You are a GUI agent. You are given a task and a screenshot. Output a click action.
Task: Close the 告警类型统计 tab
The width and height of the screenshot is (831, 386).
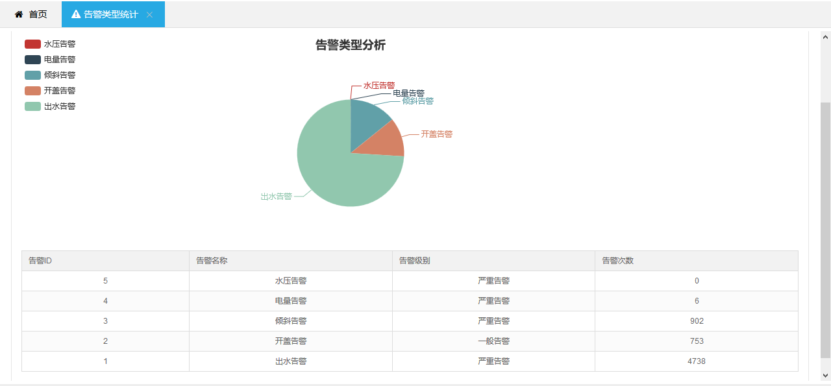click(x=149, y=14)
